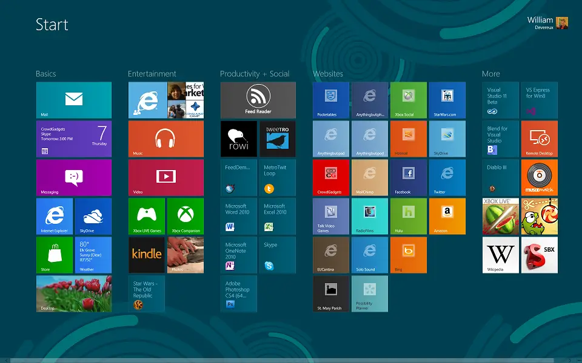Image resolution: width=582 pixels, height=363 pixels.
Task: Open the Mail tile
Action: pyautogui.click(x=74, y=100)
